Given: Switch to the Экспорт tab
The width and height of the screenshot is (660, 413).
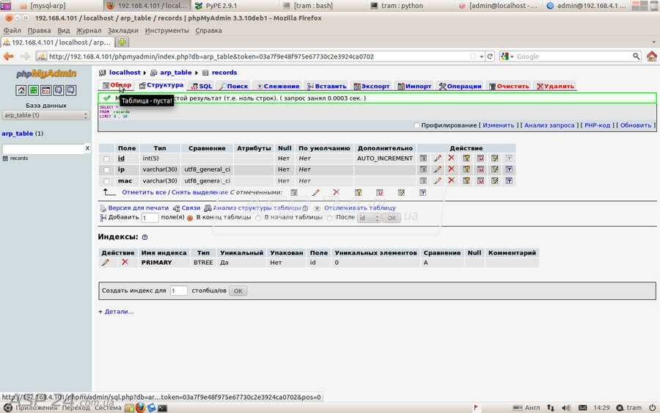Looking at the screenshot, I should 372,86.
